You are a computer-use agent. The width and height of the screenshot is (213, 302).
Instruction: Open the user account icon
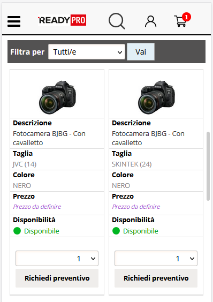click(x=150, y=21)
